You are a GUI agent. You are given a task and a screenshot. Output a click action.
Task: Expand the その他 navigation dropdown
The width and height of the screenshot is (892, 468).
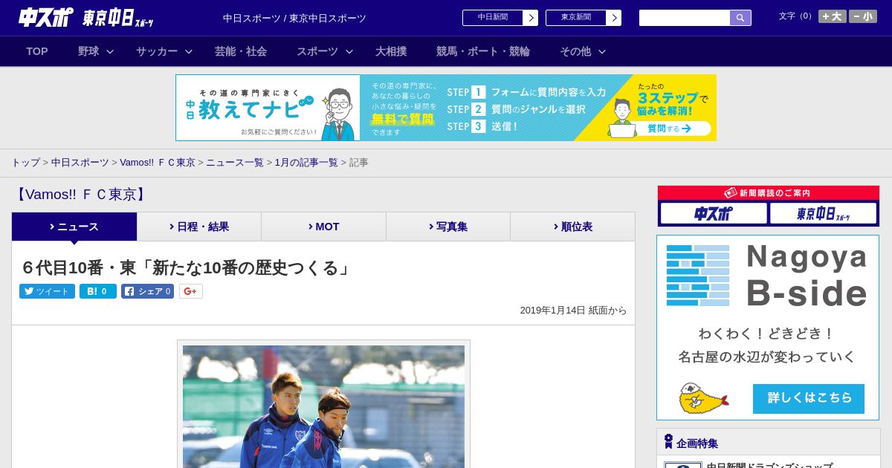pyautogui.click(x=583, y=51)
